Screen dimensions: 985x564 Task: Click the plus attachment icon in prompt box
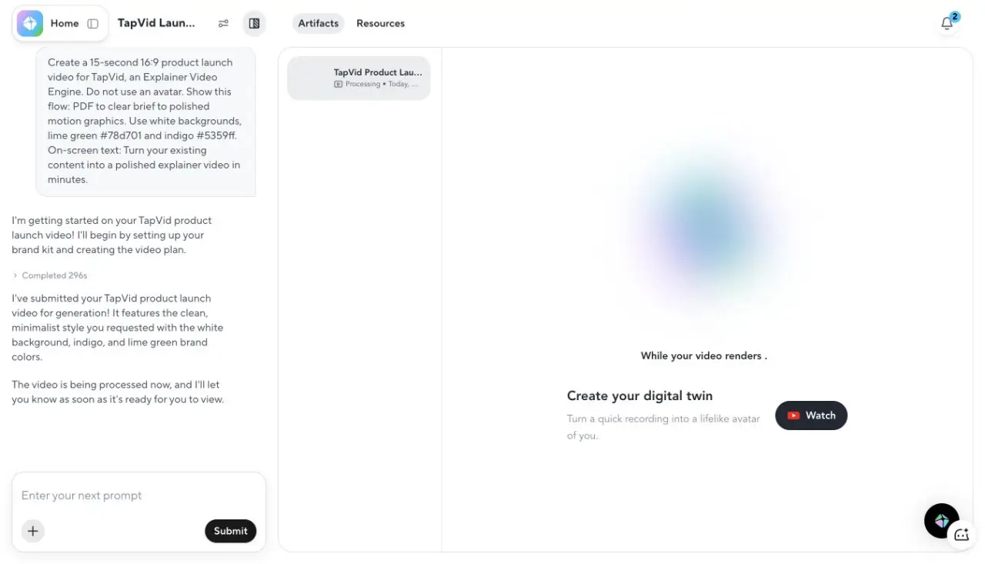coord(33,531)
